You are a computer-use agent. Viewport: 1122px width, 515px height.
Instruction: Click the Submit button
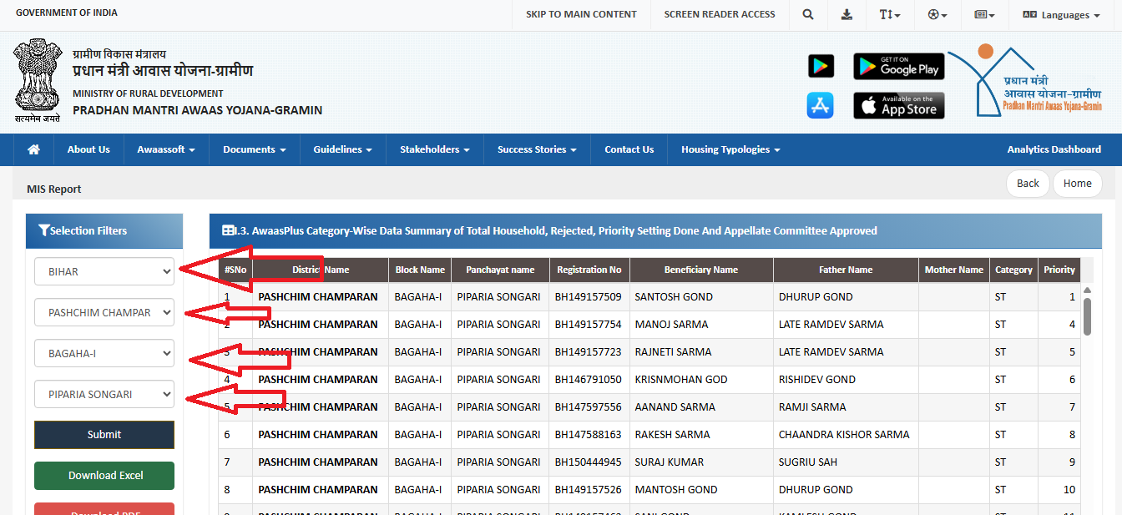(x=104, y=434)
